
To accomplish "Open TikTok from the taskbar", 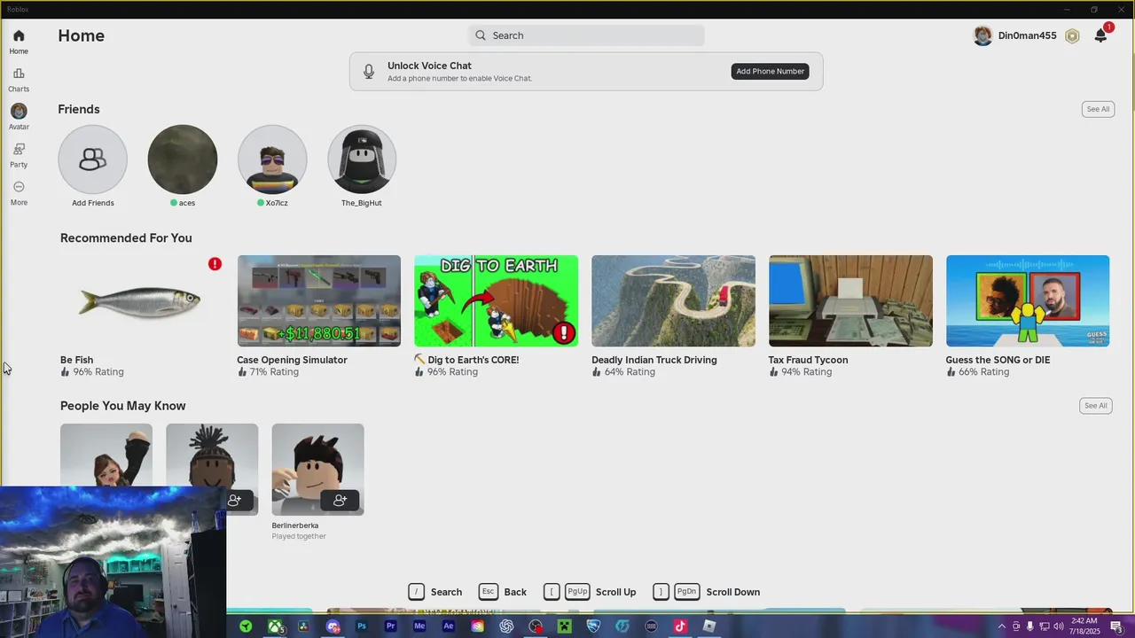I will pyautogui.click(x=680, y=626).
